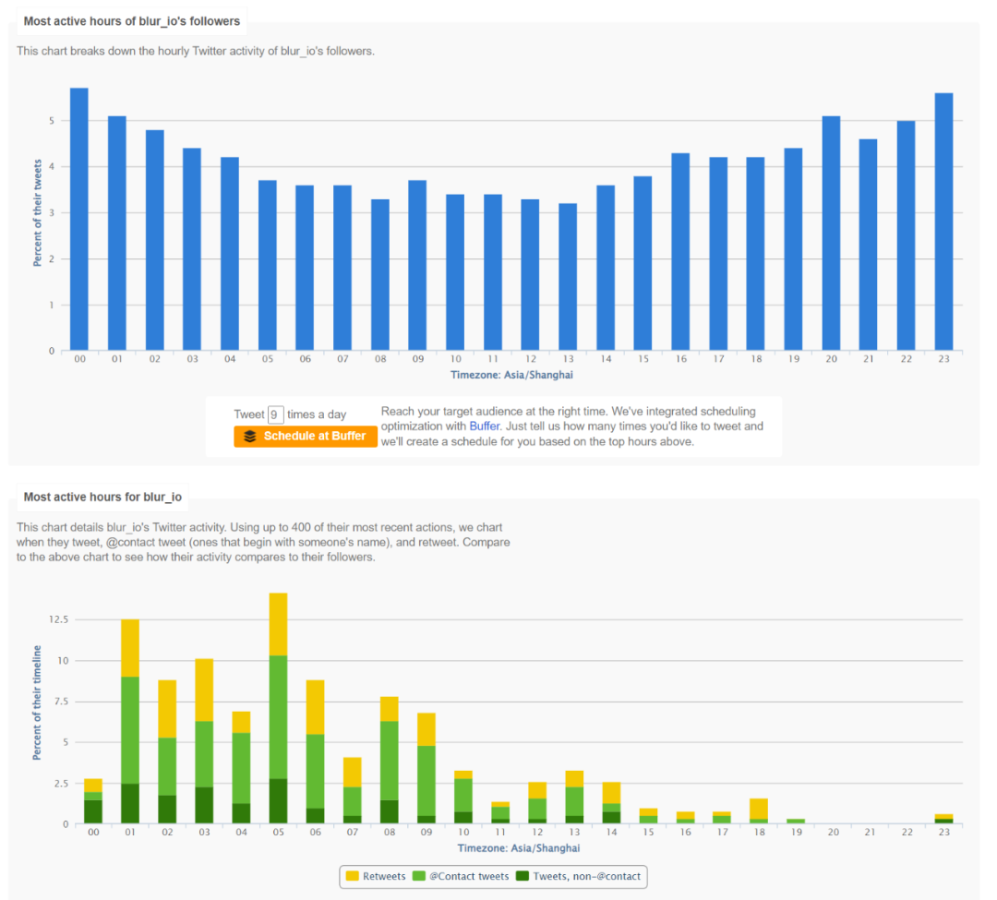
Task: Toggle Retweets series in the legend
Action: point(376,877)
